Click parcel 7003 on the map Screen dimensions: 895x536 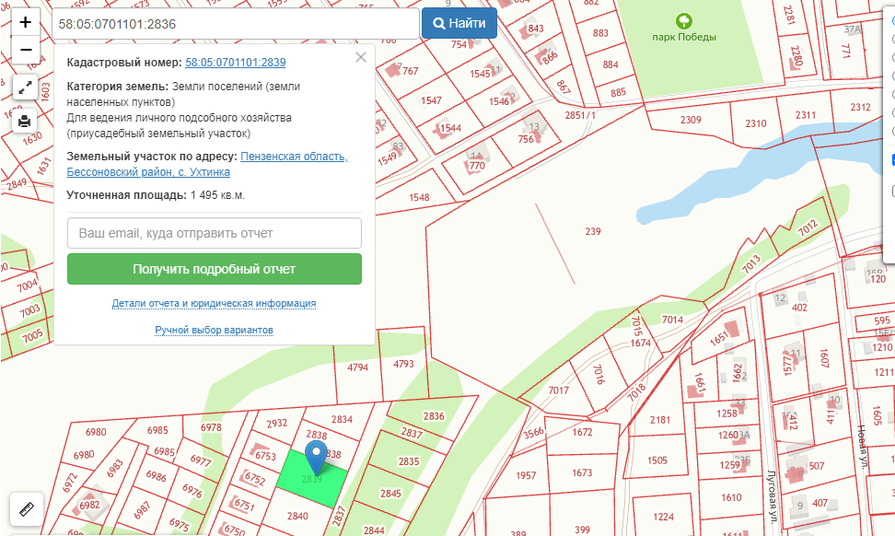coord(29,310)
